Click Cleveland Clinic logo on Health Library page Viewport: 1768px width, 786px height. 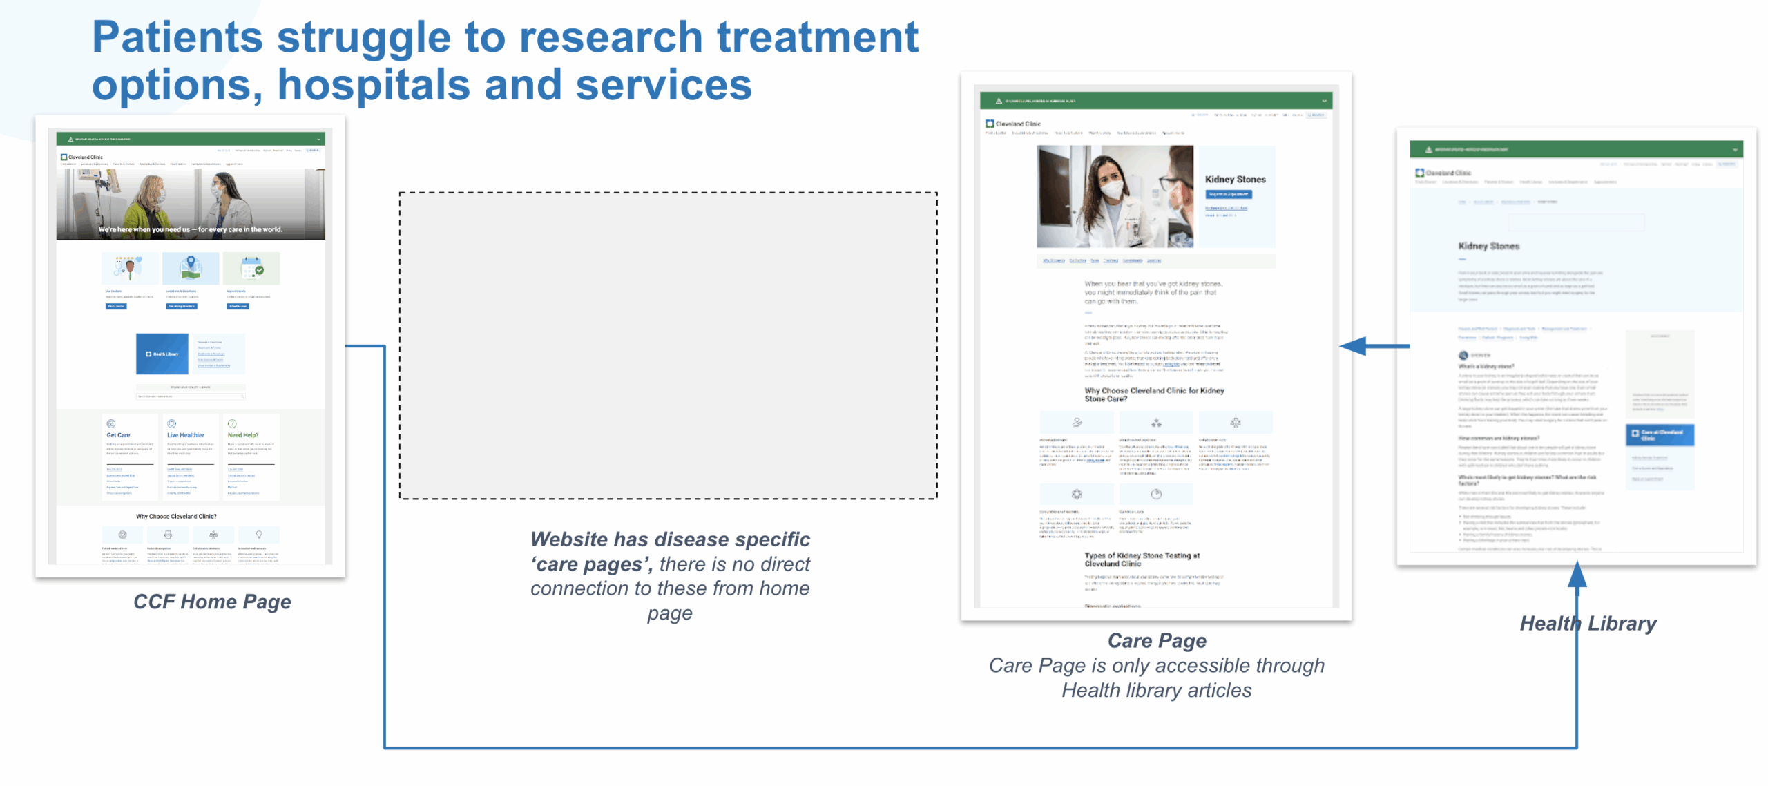tap(1443, 173)
